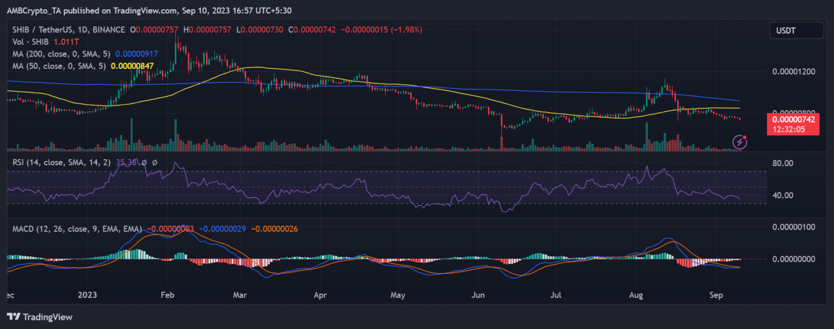Click the 2023 label on time axis
Image resolution: width=834 pixels, height=329 pixels.
pos(87,295)
